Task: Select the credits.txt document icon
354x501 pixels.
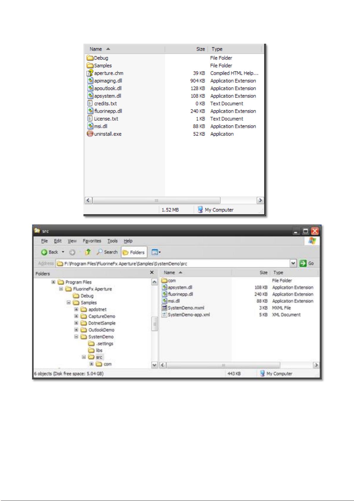Action: tap(90, 103)
